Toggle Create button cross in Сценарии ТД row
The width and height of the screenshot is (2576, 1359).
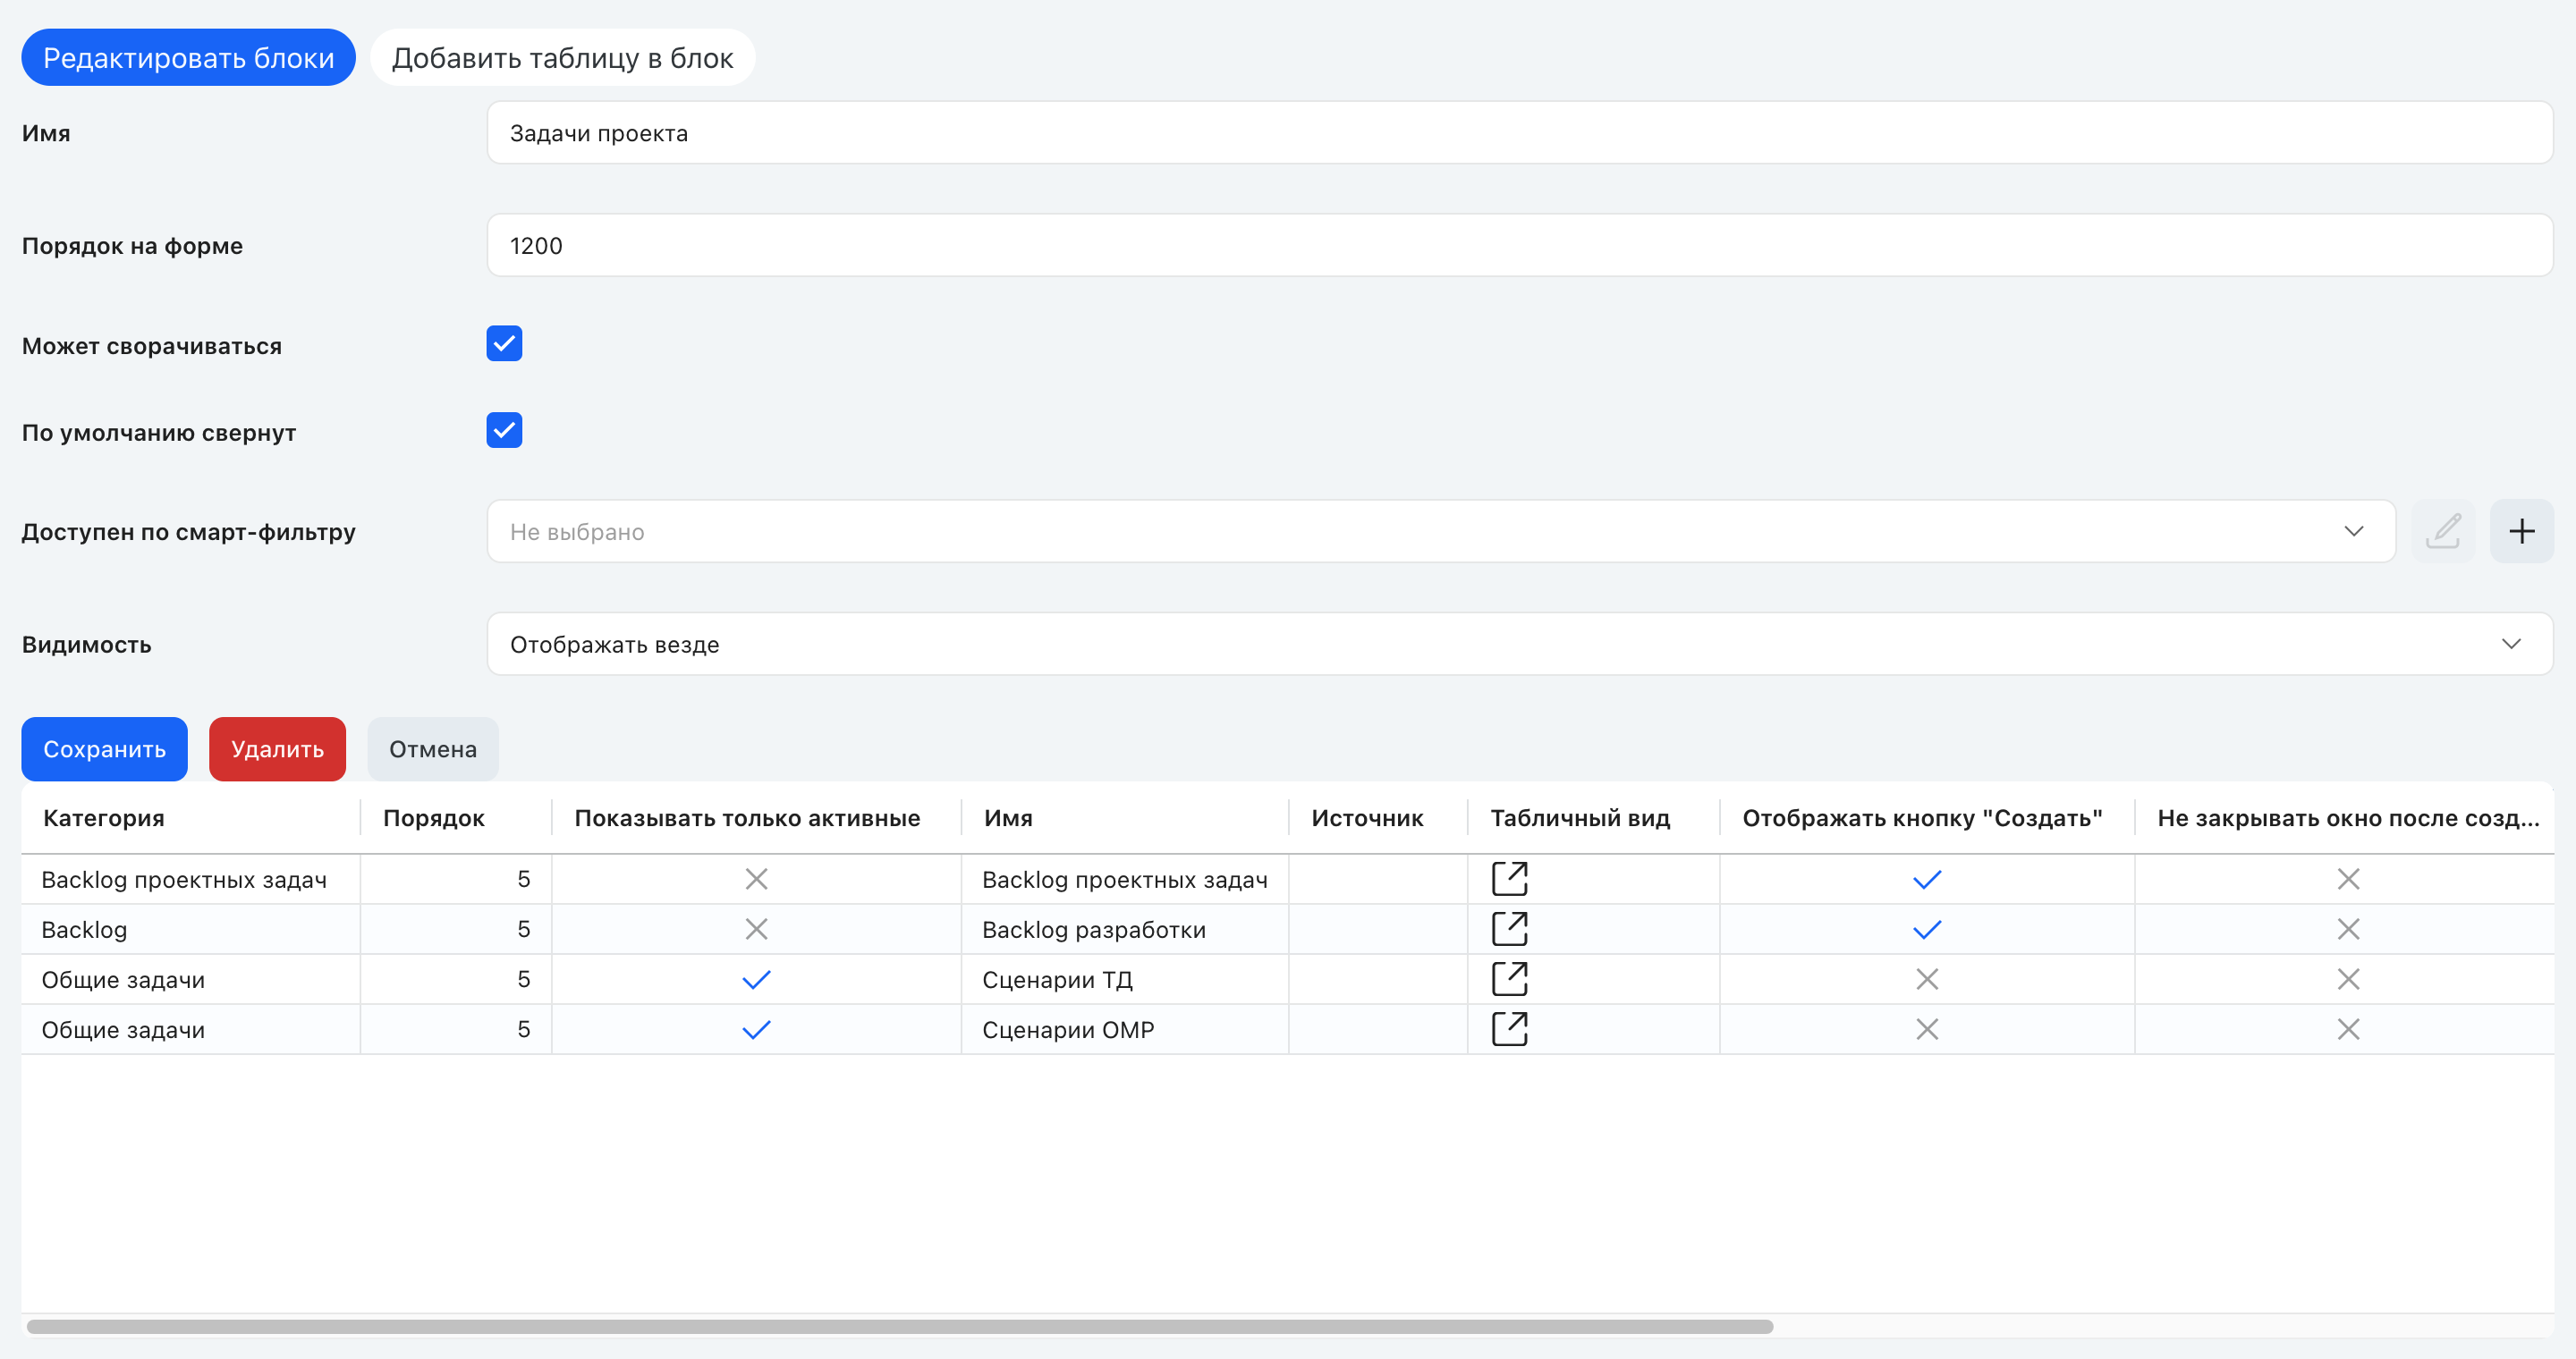pyautogui.click(x=1926, y=979)
